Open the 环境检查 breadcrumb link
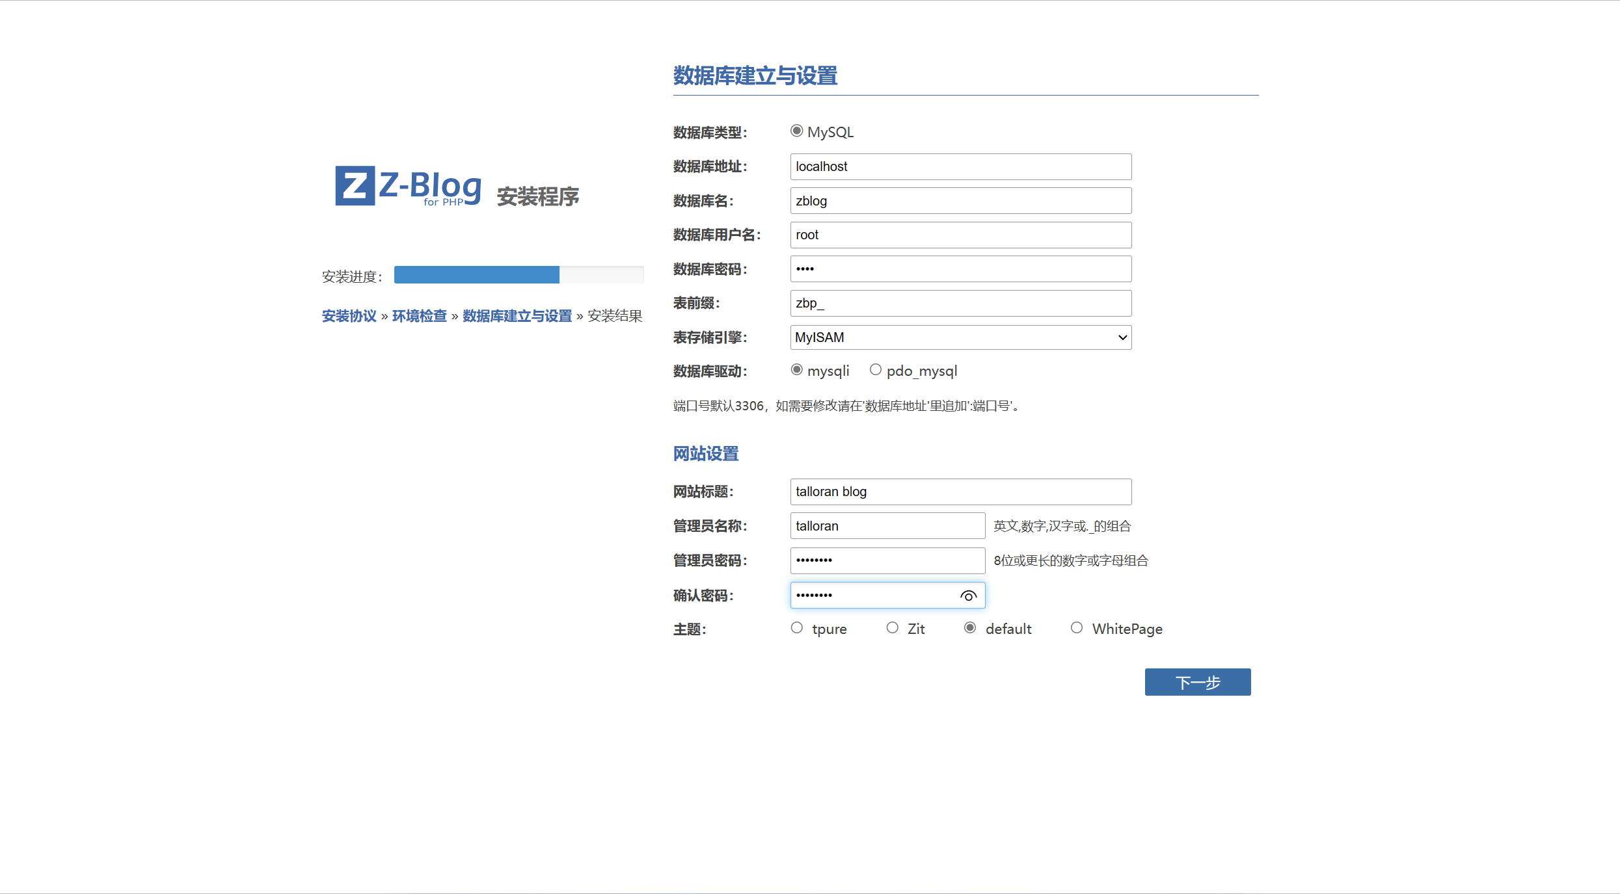The height and width of the screenshot is (894, 1620). pos(419,316)
